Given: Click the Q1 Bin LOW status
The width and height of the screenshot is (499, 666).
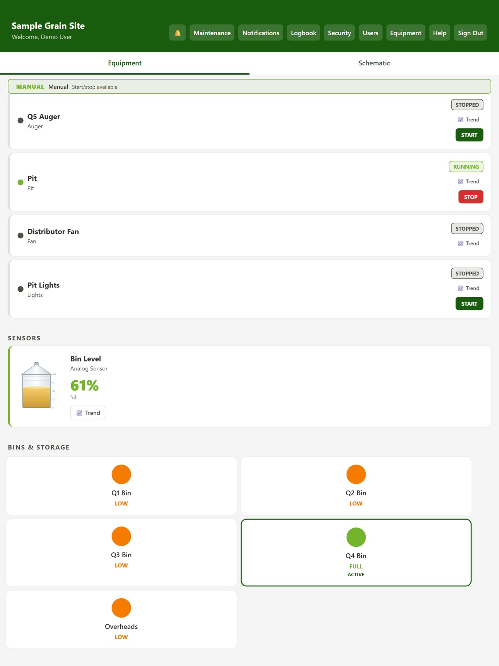Looking at the screenshot, I should click(x=121, y=503).
